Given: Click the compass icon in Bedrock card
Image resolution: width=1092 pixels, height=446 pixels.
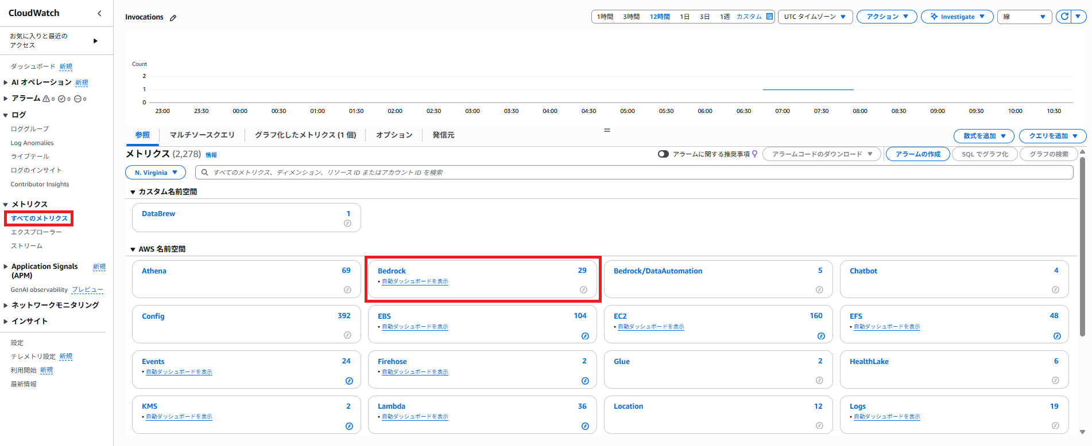Looking at the screenshot, I should point(583,290).
